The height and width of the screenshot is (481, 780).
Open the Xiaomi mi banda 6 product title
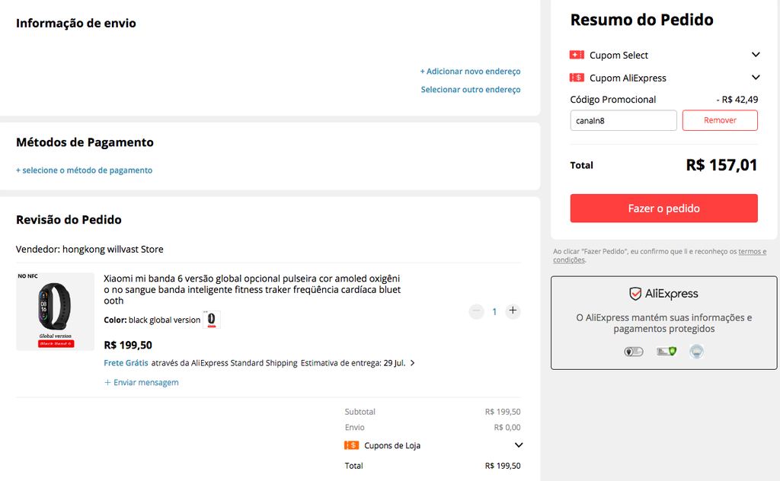(x=252, y=290)
